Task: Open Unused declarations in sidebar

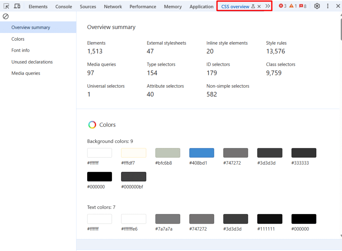Action: (32, 62)
